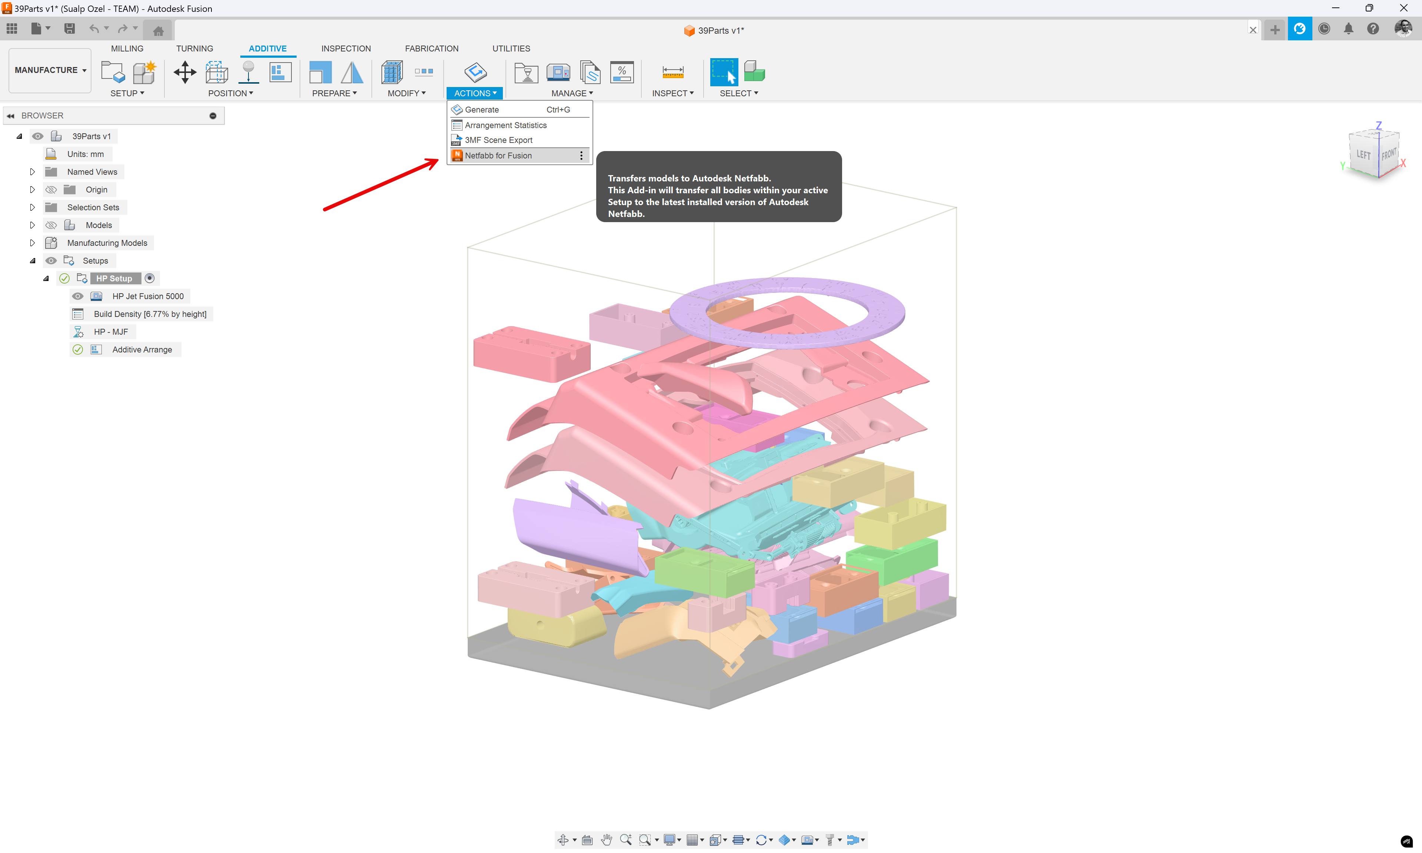
Task: Toggle visibility of Origin folder
Action: (51, 190)
